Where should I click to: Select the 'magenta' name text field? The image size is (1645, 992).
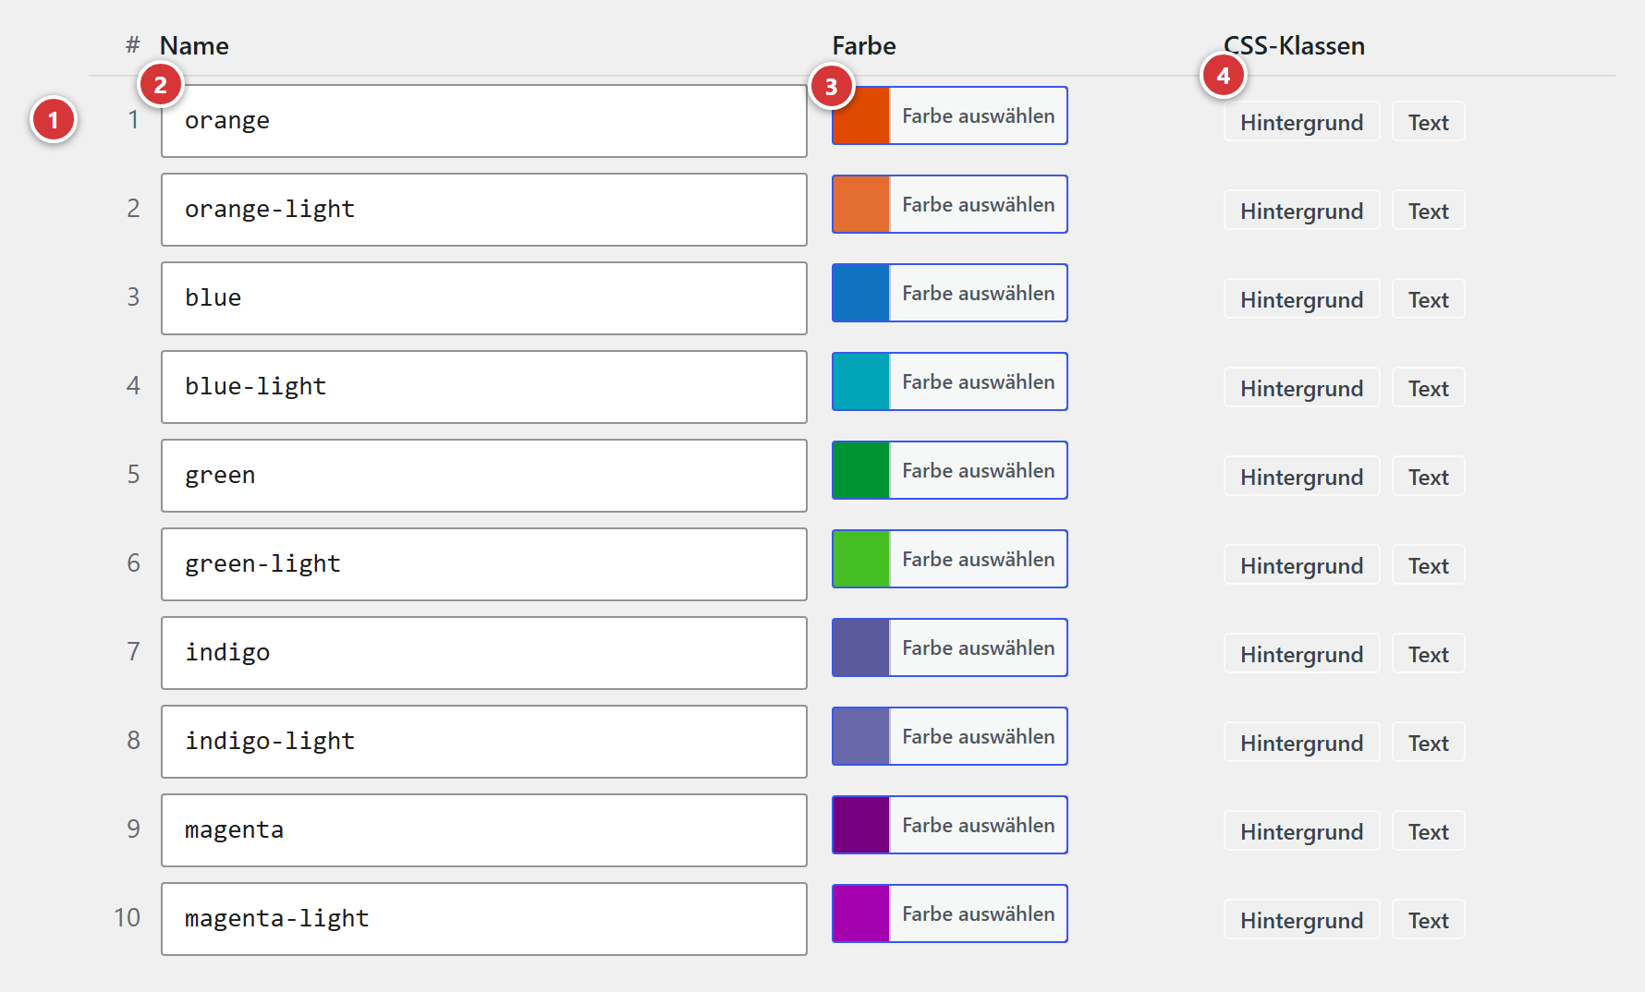(484, 830)
